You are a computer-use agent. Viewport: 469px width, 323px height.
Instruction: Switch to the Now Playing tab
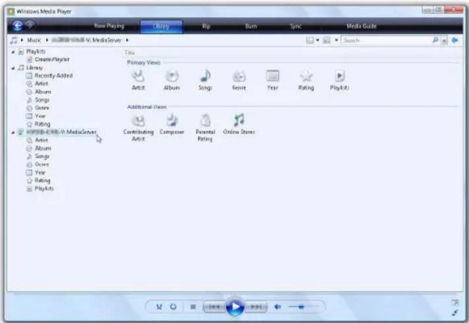tap(109, 26)
